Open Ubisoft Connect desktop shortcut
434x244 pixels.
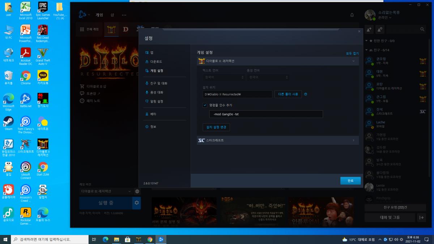[x=26, y=170]
